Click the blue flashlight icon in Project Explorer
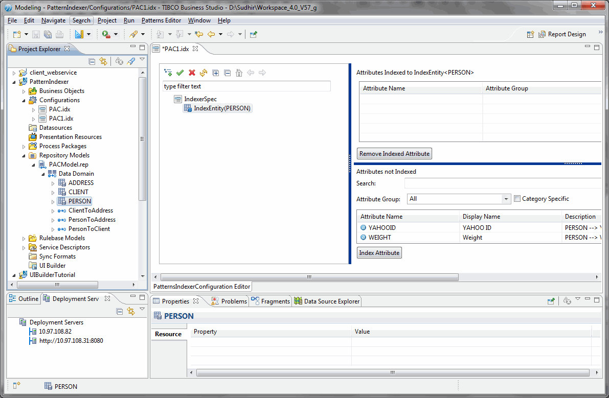Viewport: 609px width, 398px height. (131, 61)
